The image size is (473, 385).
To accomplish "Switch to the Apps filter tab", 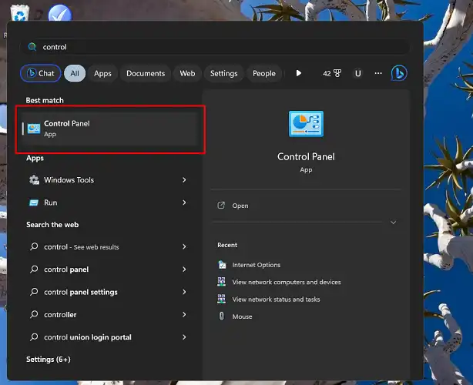I will point(102,73).
